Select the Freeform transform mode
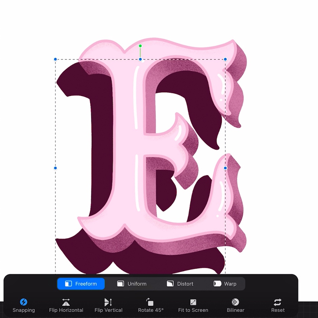The height and width of the screenshot is (318, 318). (x=81, y=284)
